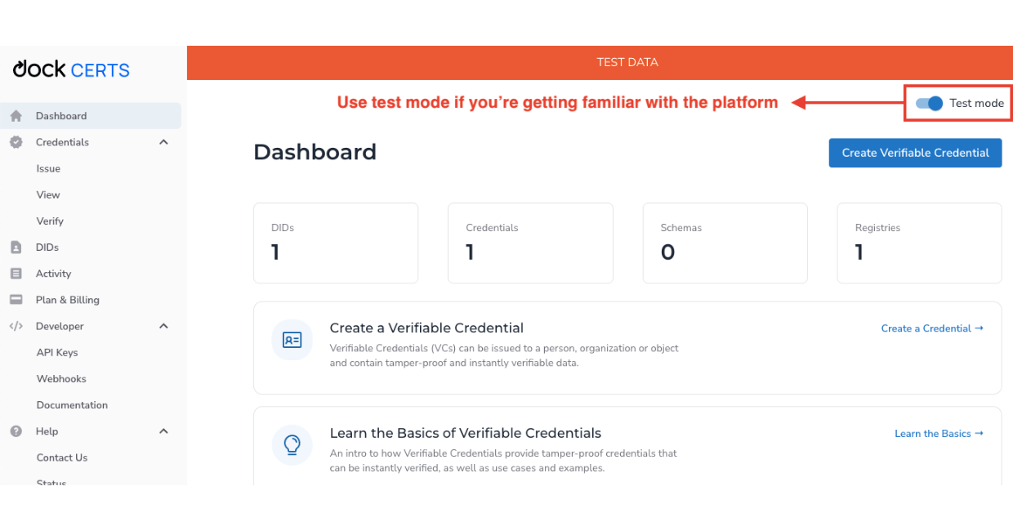Screen dimensions: 1013x531
Task: Collapse the Help section chevron
Action: [163, 431]
